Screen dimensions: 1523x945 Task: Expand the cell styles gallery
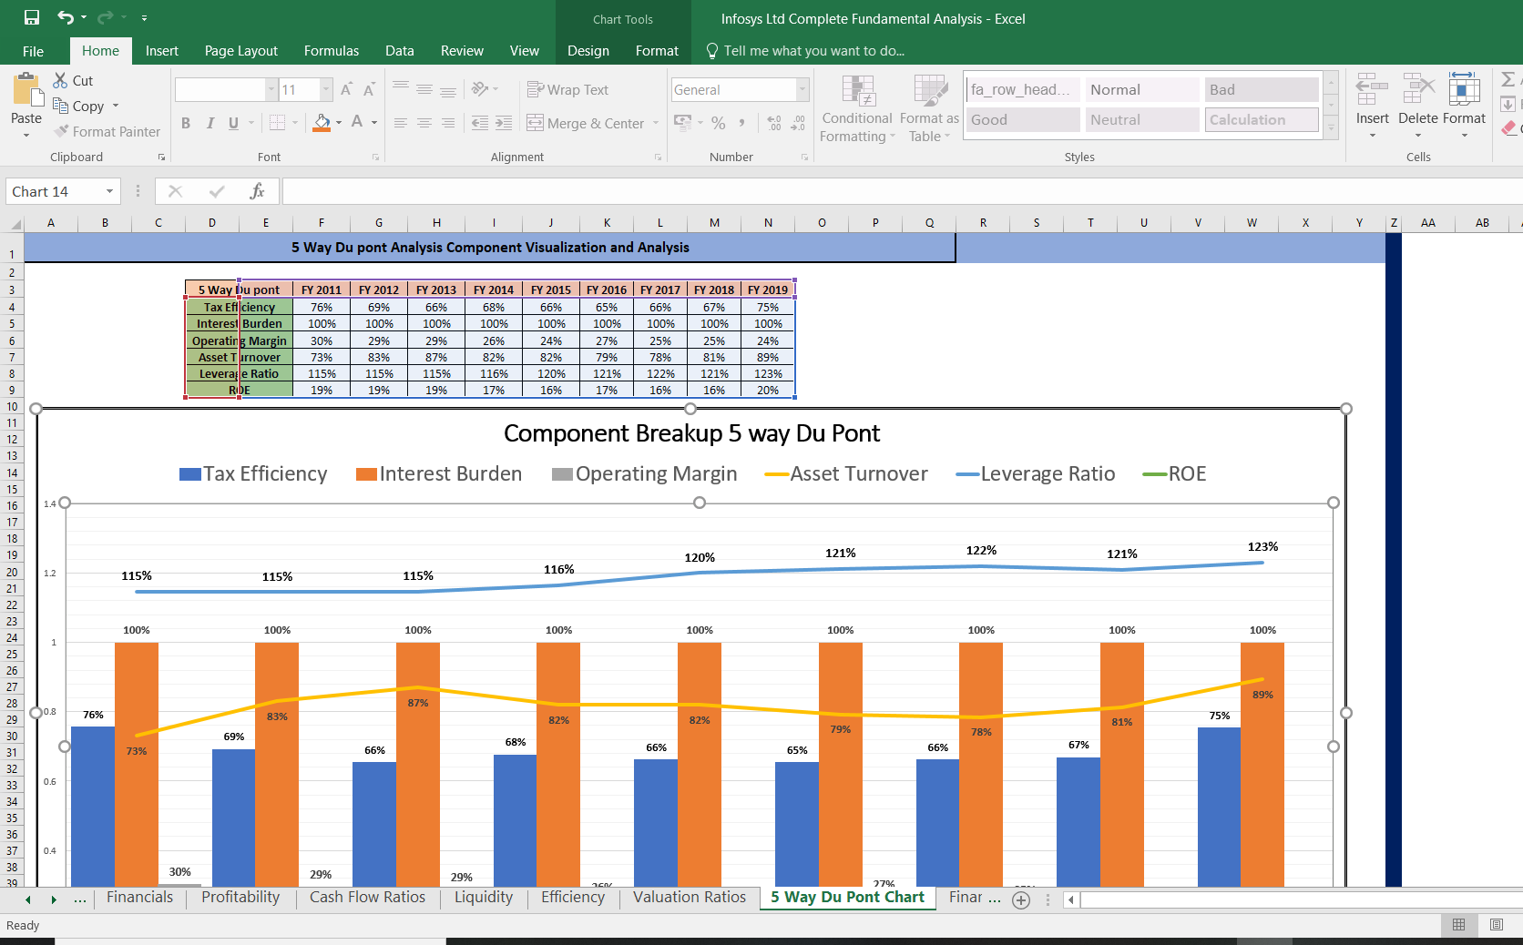tap(1331, 129)
